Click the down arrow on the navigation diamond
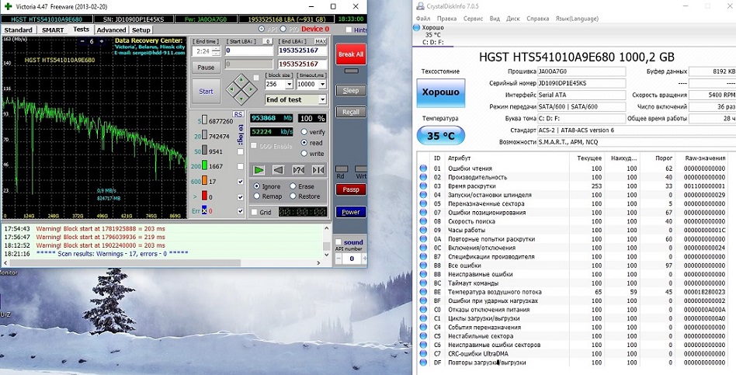The width and height of the screenshot is (736, 375). point(241,99)
